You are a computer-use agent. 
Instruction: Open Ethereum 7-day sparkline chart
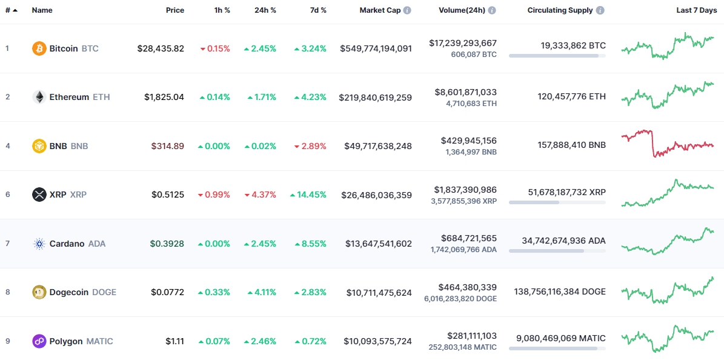pos(668,95)
